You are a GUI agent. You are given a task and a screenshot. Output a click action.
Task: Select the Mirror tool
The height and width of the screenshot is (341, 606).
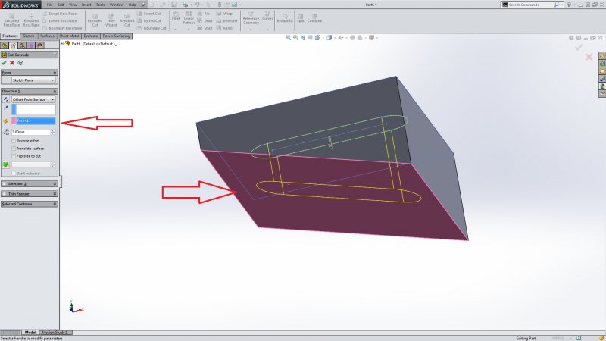tap(225, 28)
